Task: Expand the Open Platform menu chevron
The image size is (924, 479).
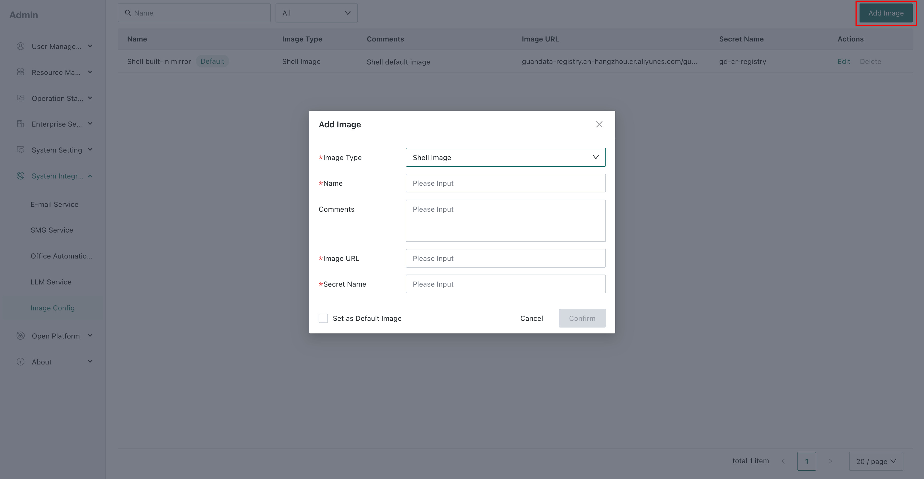Action: [x=90, y=336]
